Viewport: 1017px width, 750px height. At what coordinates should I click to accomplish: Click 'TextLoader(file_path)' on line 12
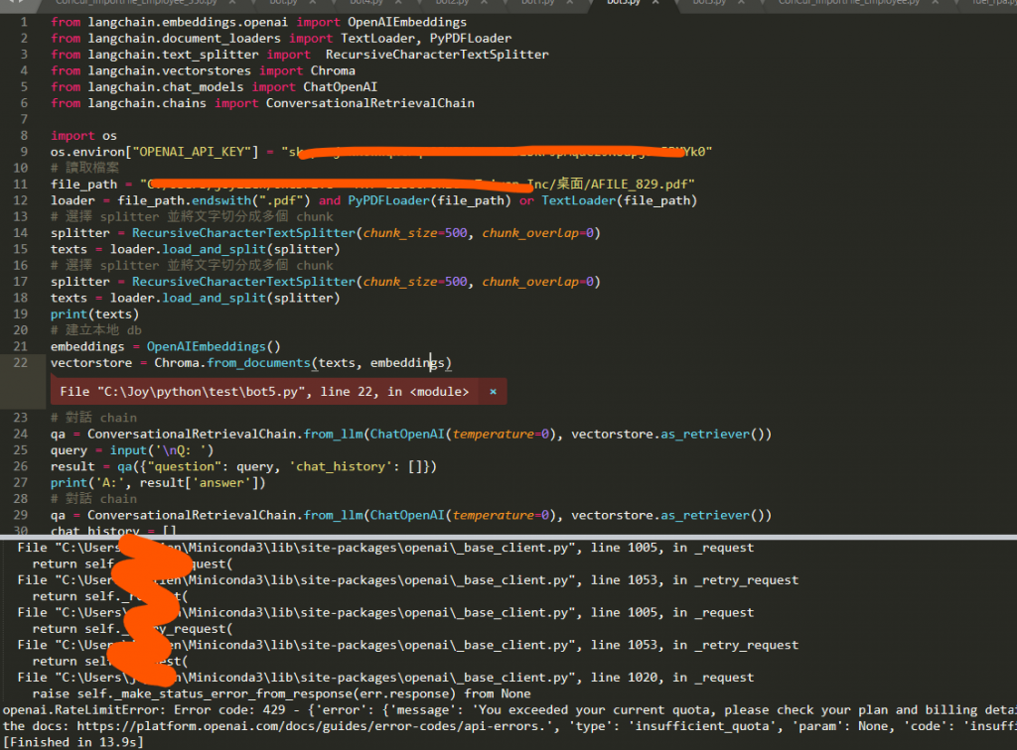coord(619,200)
